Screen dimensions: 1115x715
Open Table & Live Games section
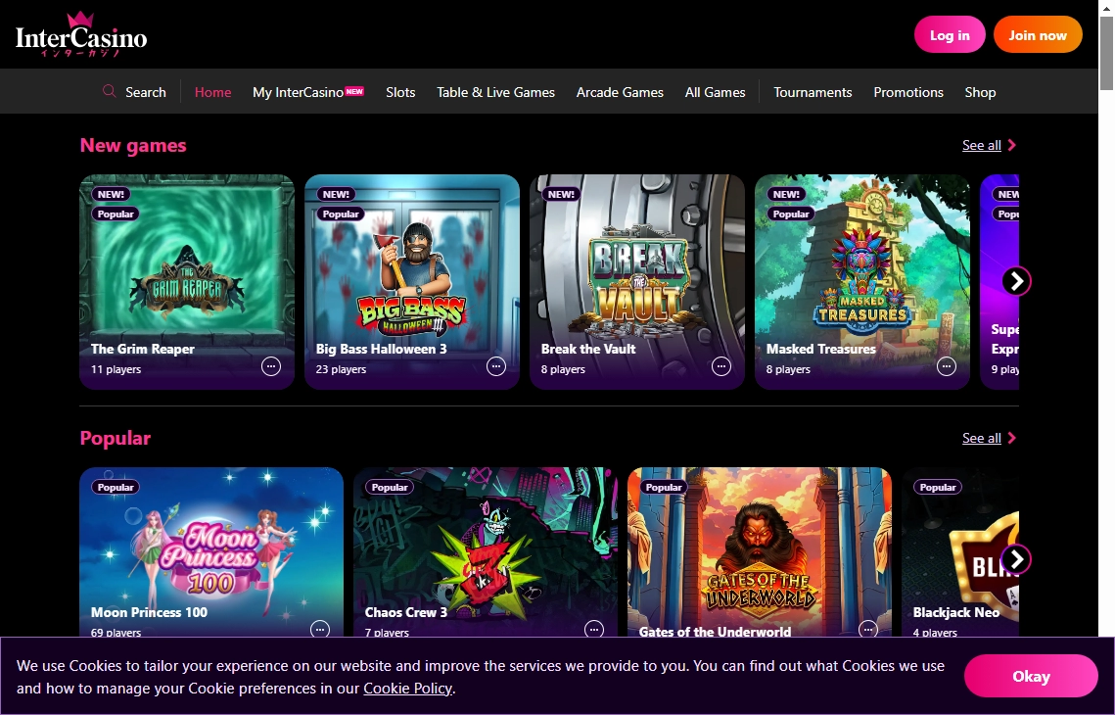pos(495,92)
